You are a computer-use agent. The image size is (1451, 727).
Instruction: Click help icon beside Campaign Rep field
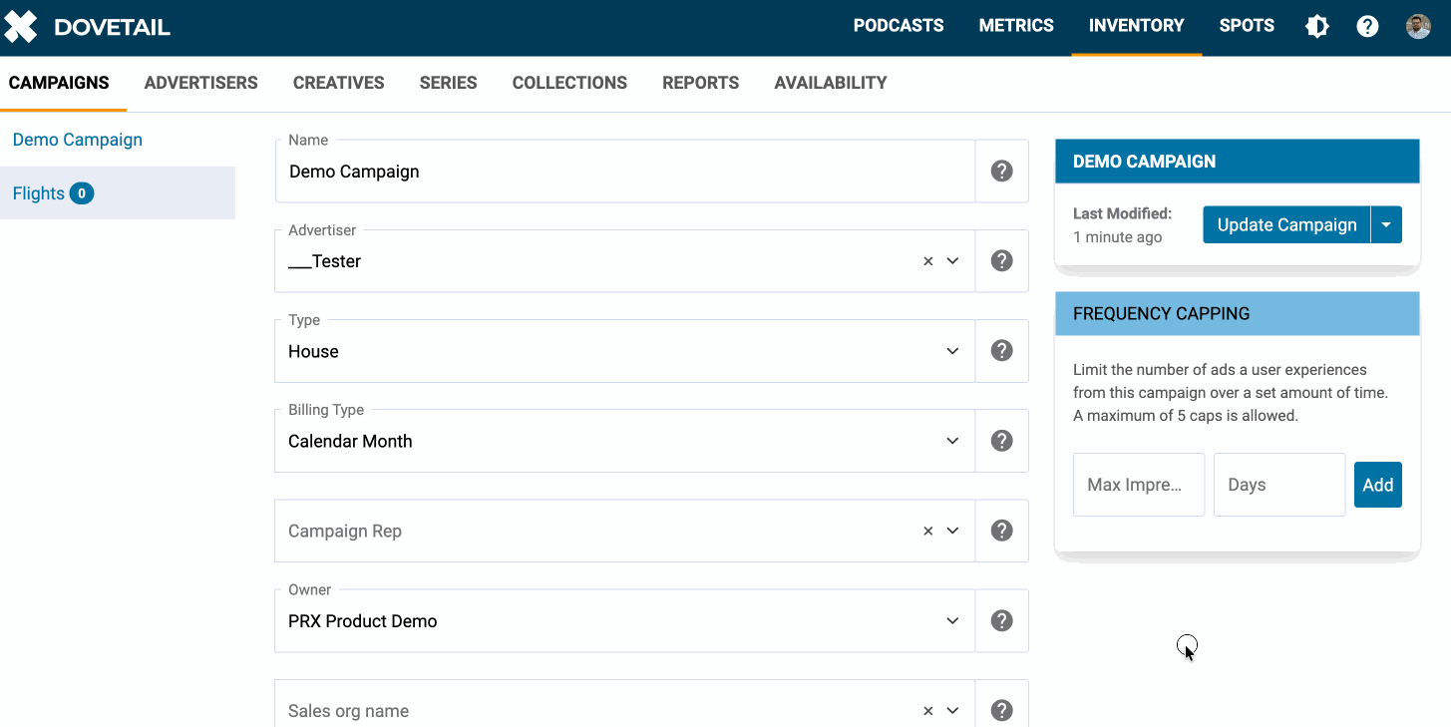(x=1001, y=531)
